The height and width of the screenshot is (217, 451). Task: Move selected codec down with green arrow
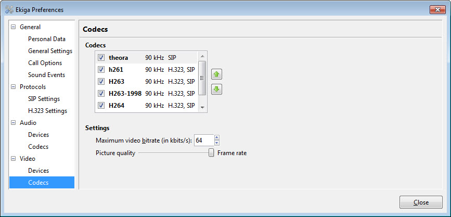216,90
